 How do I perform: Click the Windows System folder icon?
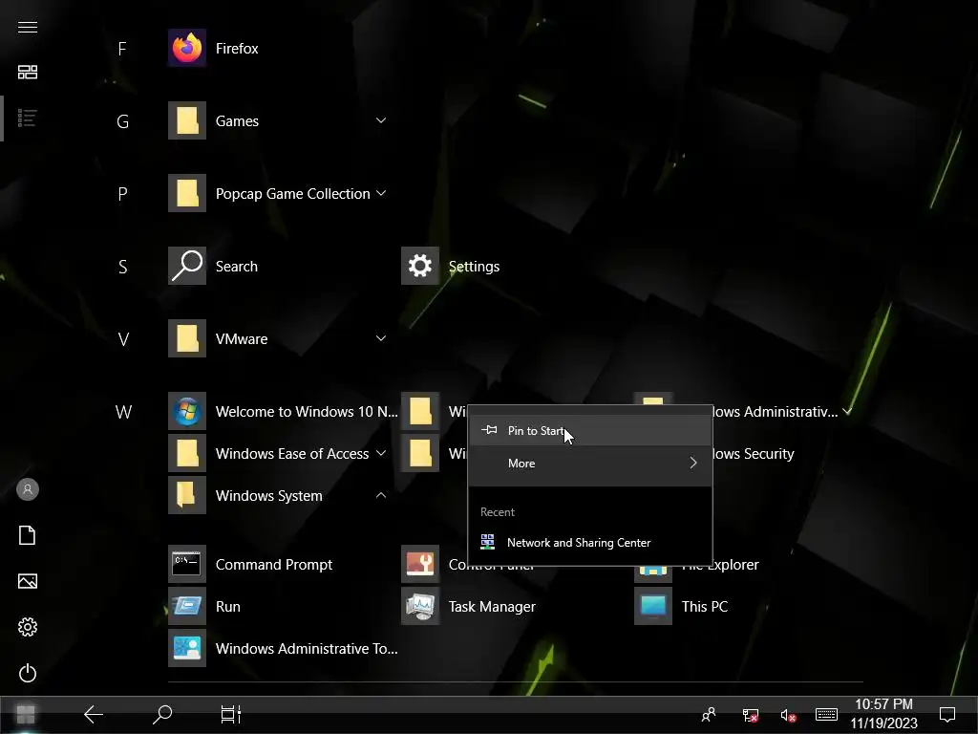(186, 495)
